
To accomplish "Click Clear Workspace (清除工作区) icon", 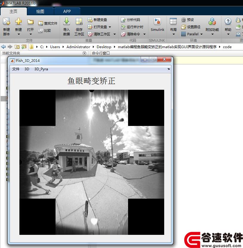I will tap(90, 34).
